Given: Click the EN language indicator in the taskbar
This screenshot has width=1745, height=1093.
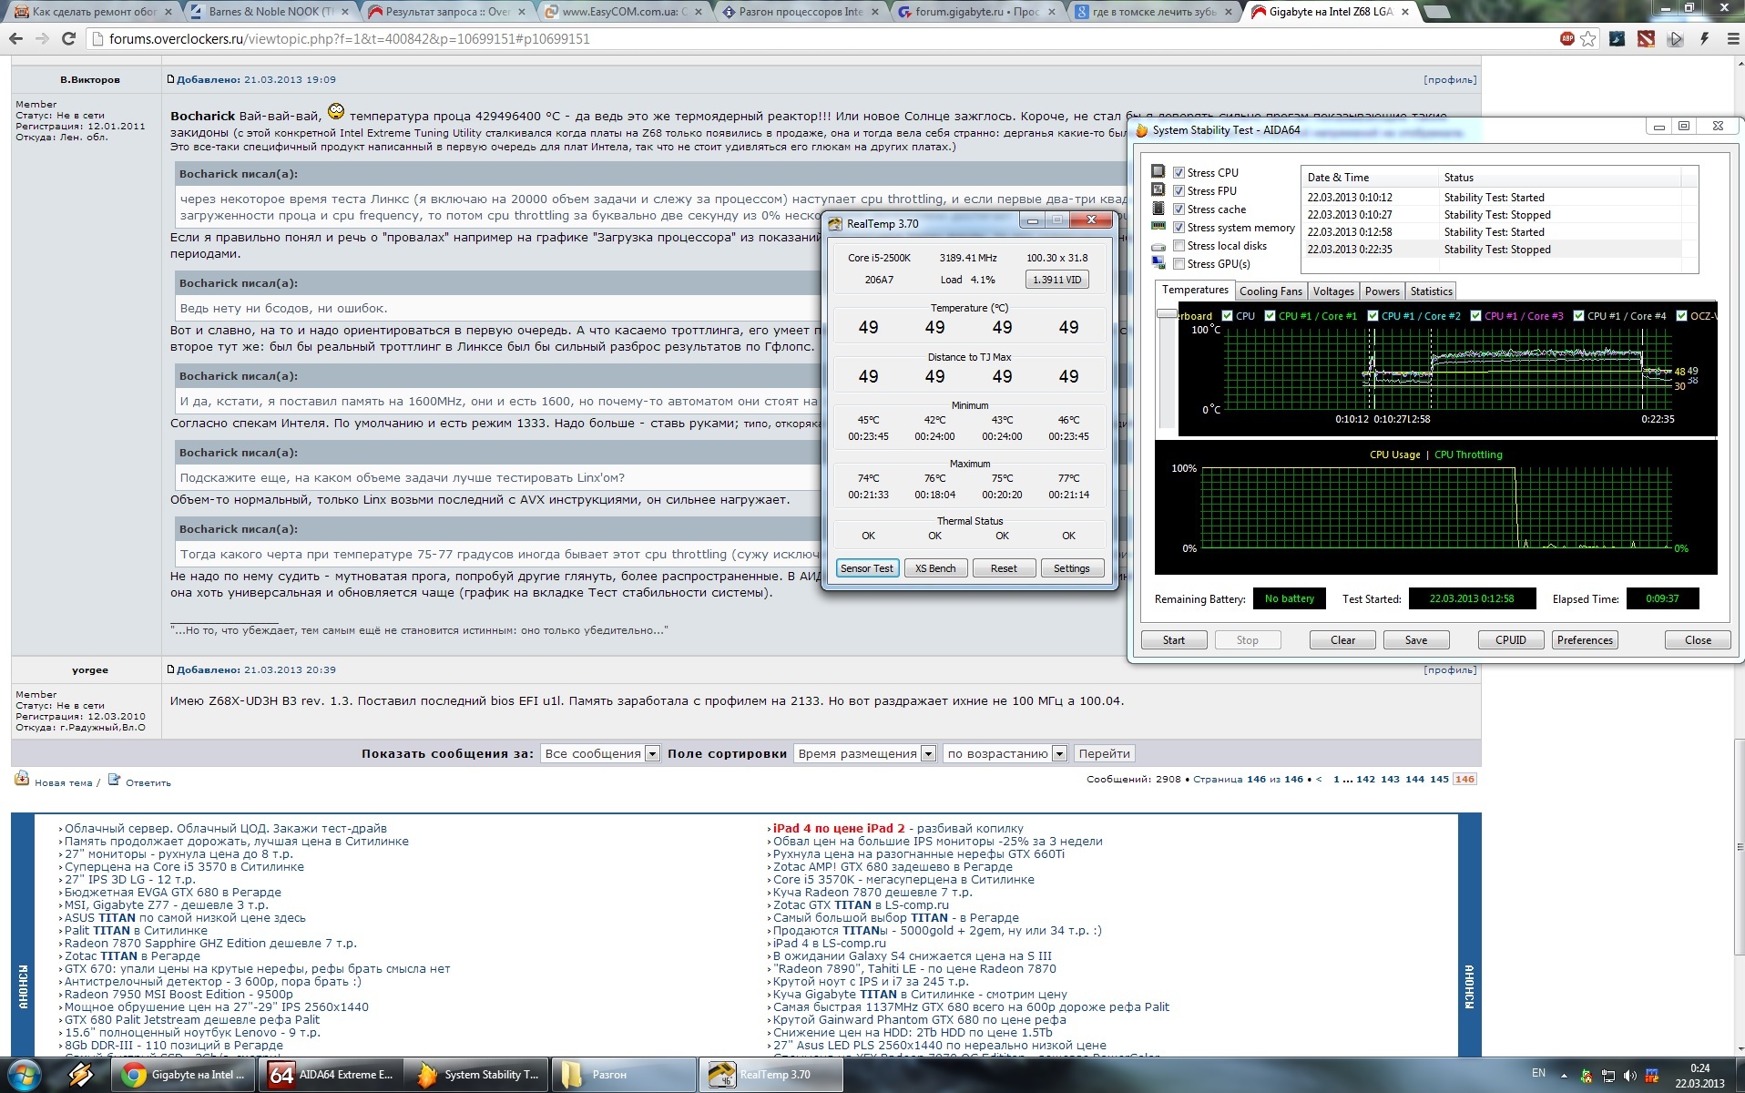Looking at the screenshot, I should pyautogui.click(x=1538, y=1073).
